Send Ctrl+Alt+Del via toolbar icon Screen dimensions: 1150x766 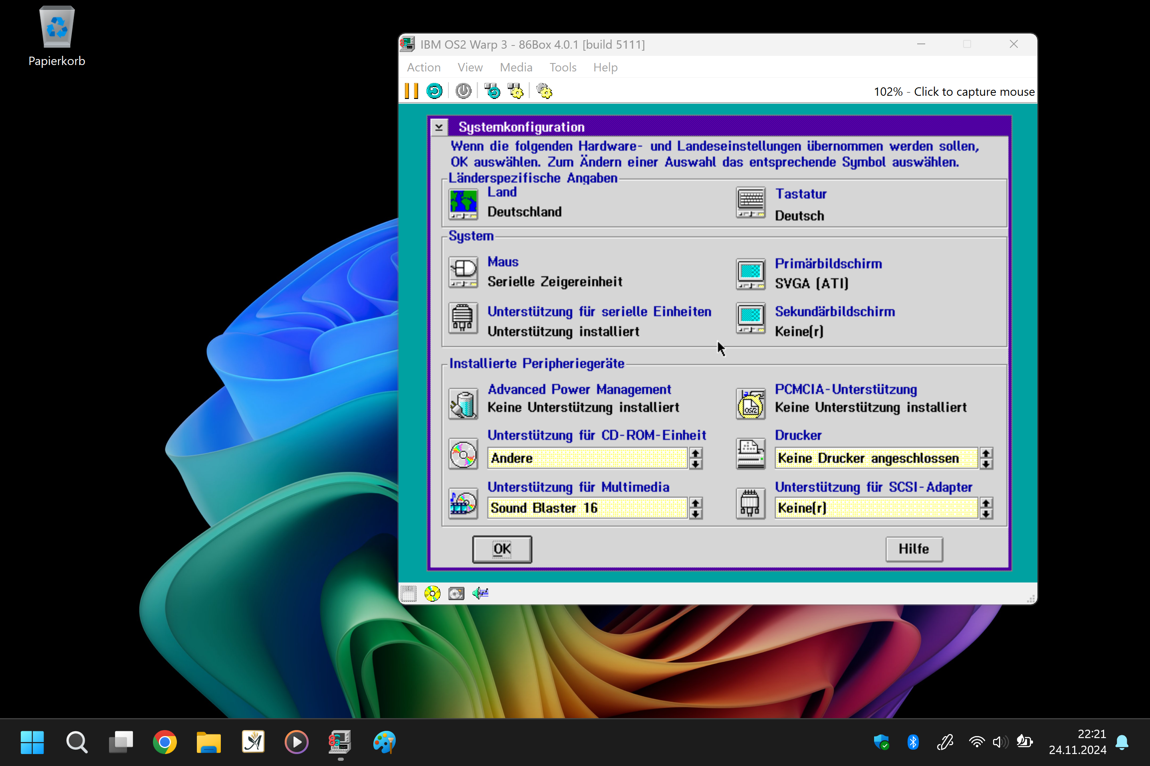[x=492, y=91]
